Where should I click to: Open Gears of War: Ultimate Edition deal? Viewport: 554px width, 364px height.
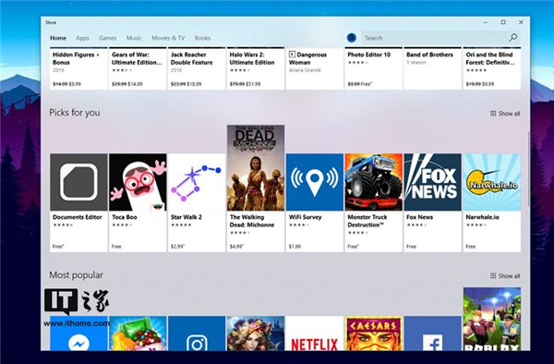(x=138, y=68)
